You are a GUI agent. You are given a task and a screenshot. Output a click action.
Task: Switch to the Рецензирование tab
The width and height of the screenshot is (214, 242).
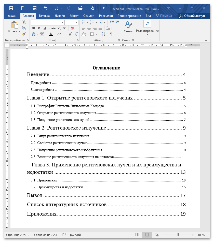(x=129, y=16)
